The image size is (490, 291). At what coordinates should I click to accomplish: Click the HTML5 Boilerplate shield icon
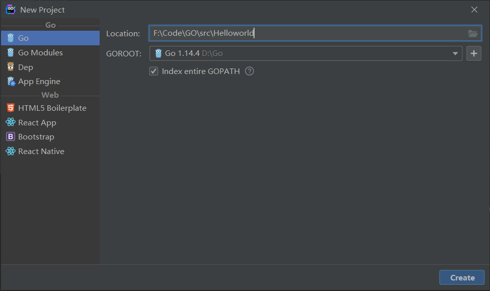click(11, 108)
